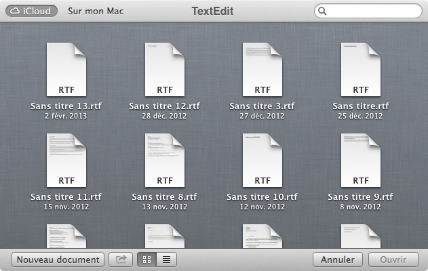
Task: Select Sans titre 9.rtf document icon
Action: [x=361, y=161]
